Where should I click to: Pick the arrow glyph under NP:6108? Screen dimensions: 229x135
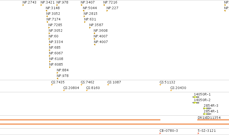click(50, 62)
